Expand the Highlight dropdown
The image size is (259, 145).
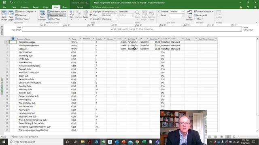click(116, 12)
